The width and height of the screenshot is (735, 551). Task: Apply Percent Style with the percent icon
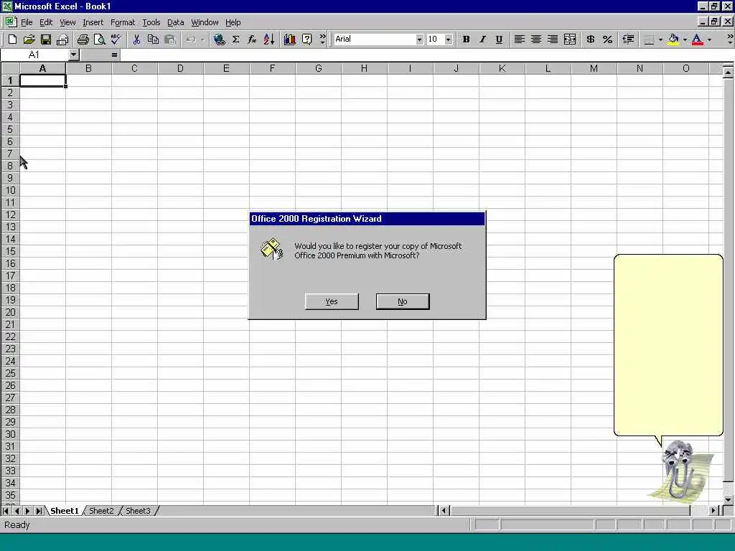click(x=607, y=39)
